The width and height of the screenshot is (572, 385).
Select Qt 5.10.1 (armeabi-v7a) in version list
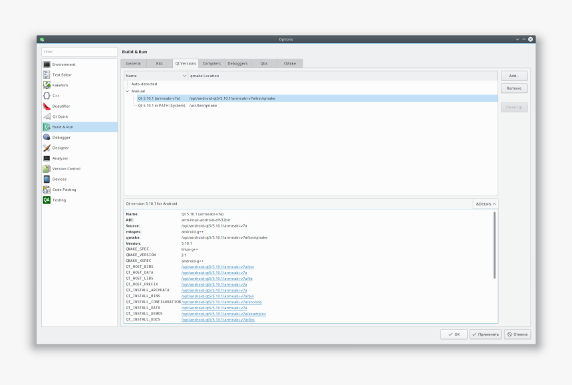point(159,98)
